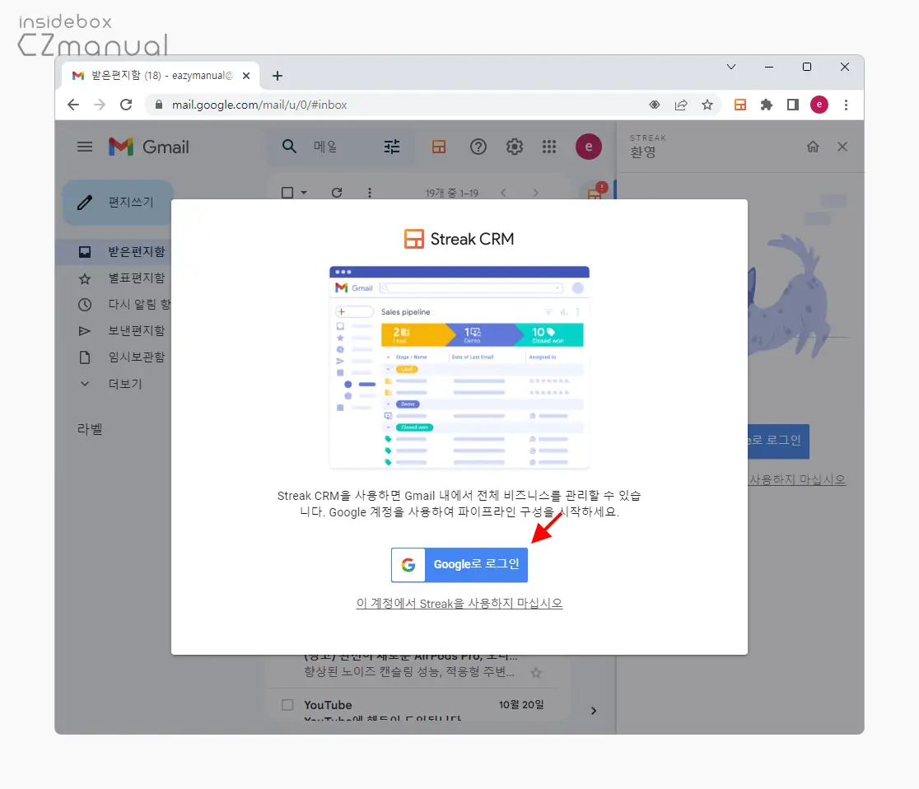This screenshot has width=919, height=789.
Task: Open the Gmail settings gear icon
Action: (x=515, y=147)
